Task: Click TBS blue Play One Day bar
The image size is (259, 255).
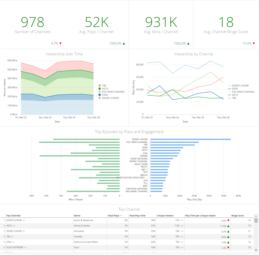Action: click(172, 145)
